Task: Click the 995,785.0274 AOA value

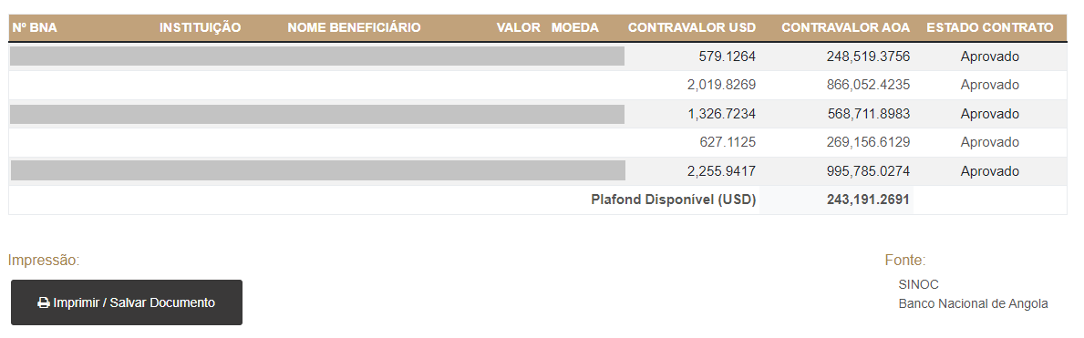Action: pyautogui.click(x=868, y=171)
